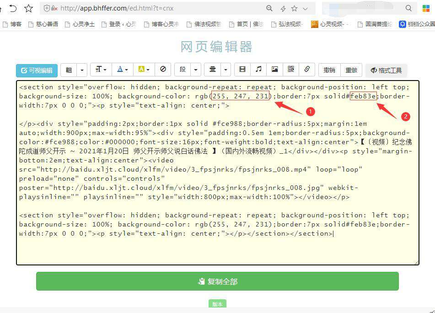435x313 pixels.
Task: Click the 段 paragraph button
Action: tap(183, 70)
